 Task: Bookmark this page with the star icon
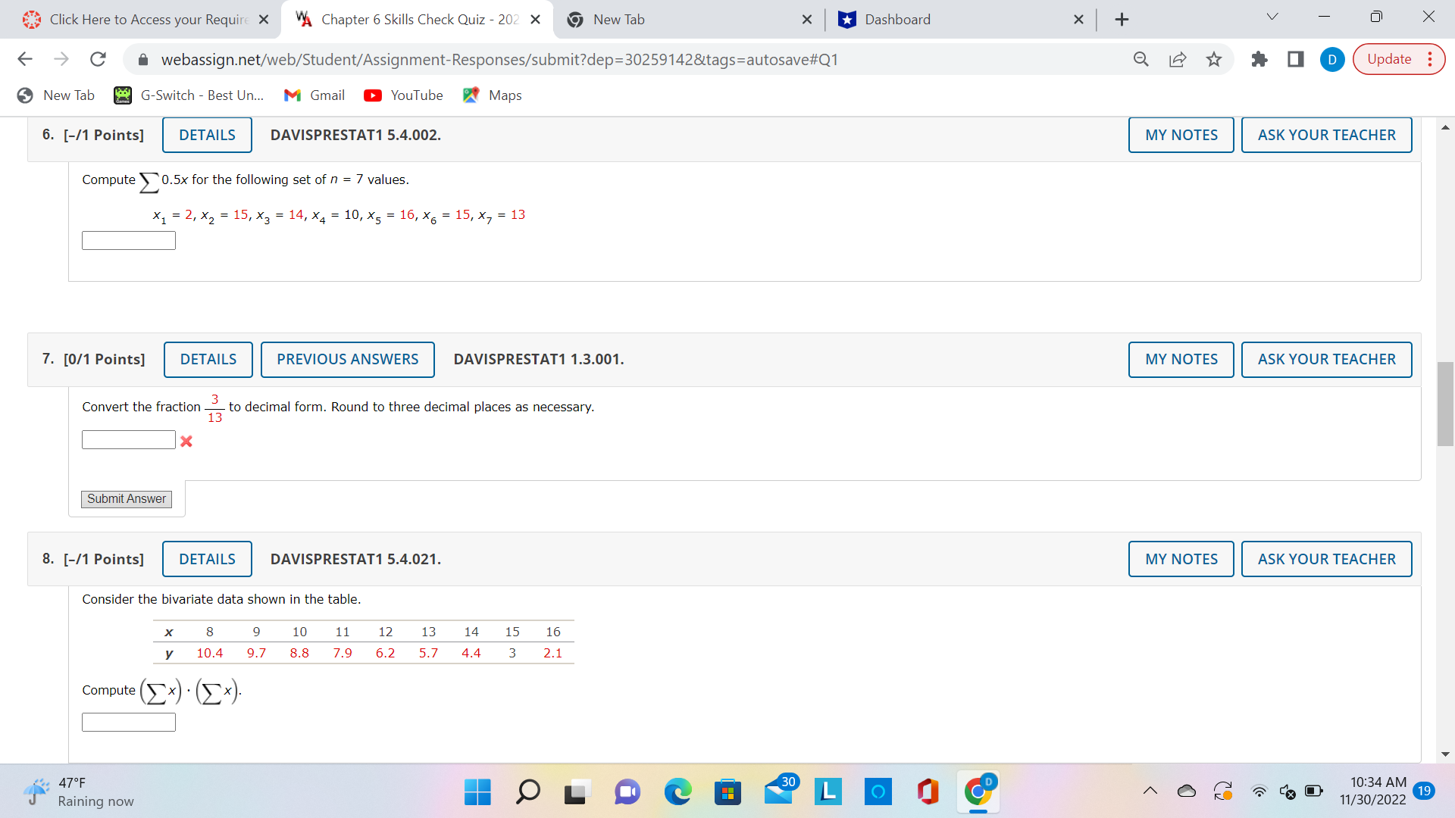[x=1213, y=59]
